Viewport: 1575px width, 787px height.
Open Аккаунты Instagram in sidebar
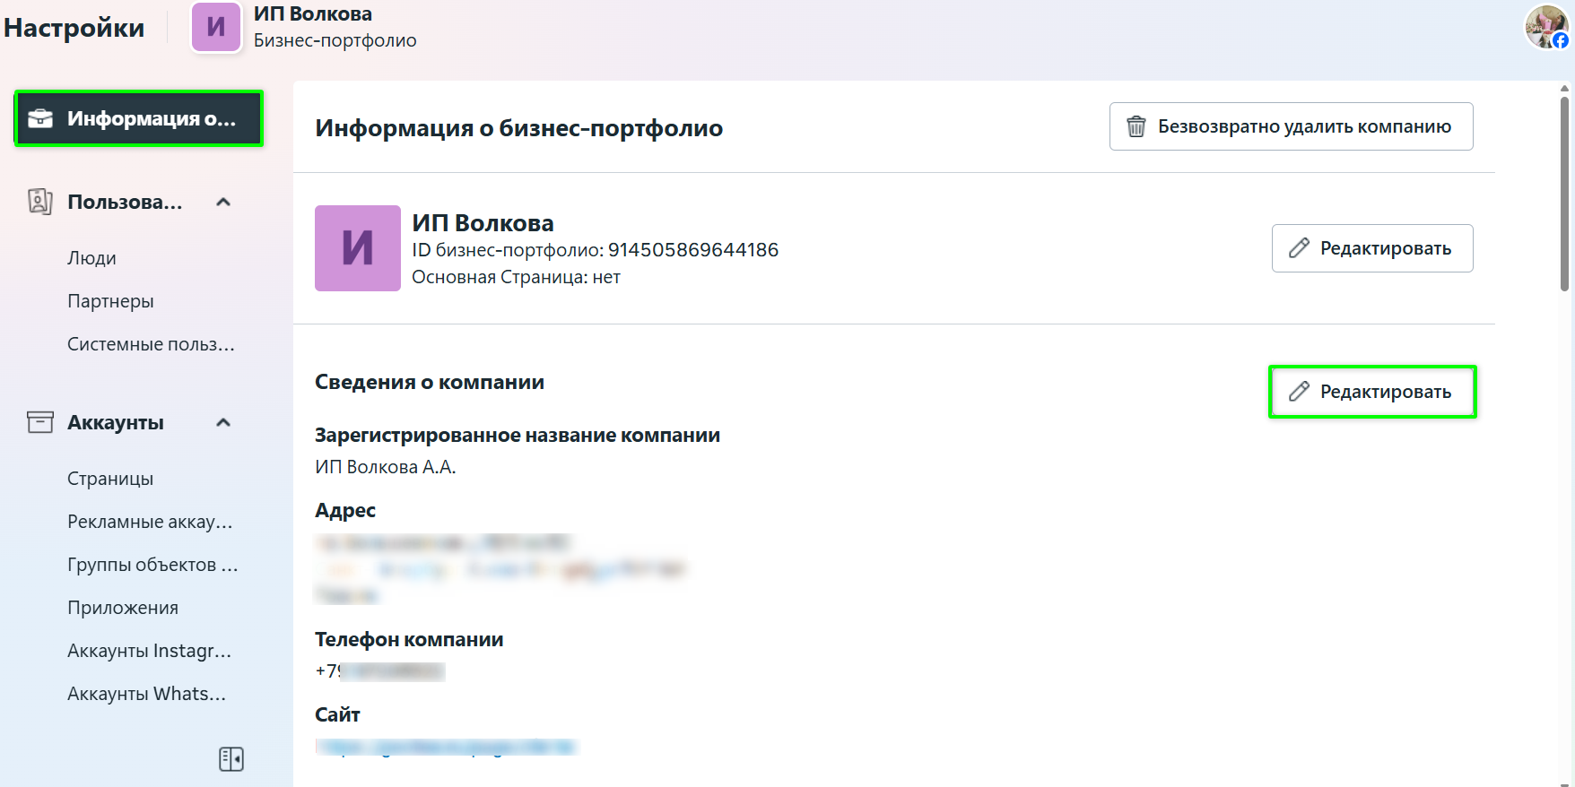(x=149, y=651)
